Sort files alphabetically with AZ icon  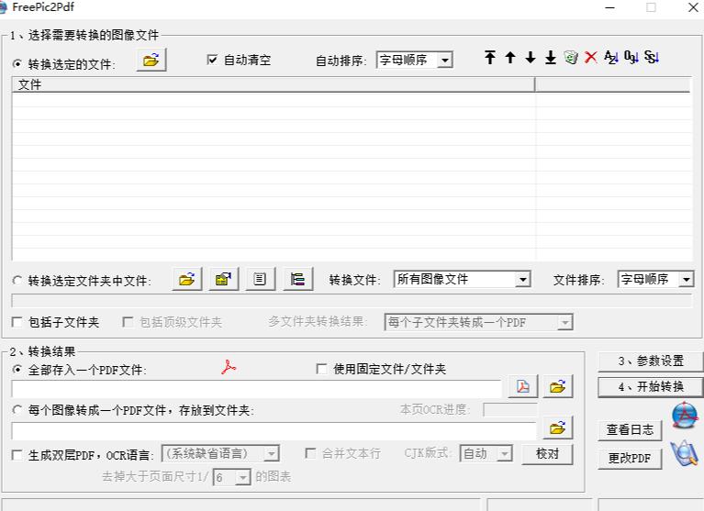click(611, 58)
